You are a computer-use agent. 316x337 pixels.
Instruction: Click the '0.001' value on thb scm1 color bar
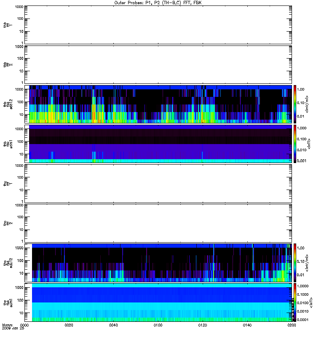pos(302,161)
